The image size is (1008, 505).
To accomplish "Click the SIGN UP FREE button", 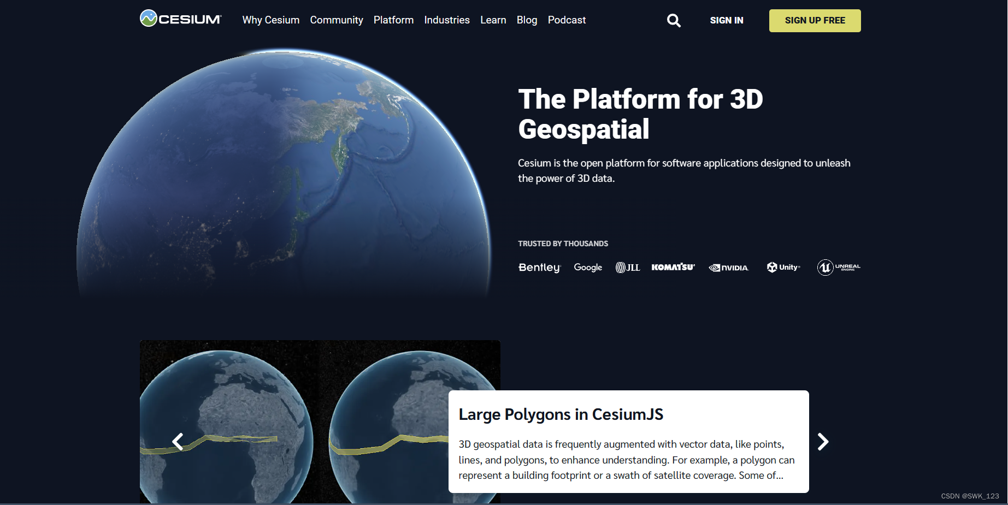I will 815,21.
